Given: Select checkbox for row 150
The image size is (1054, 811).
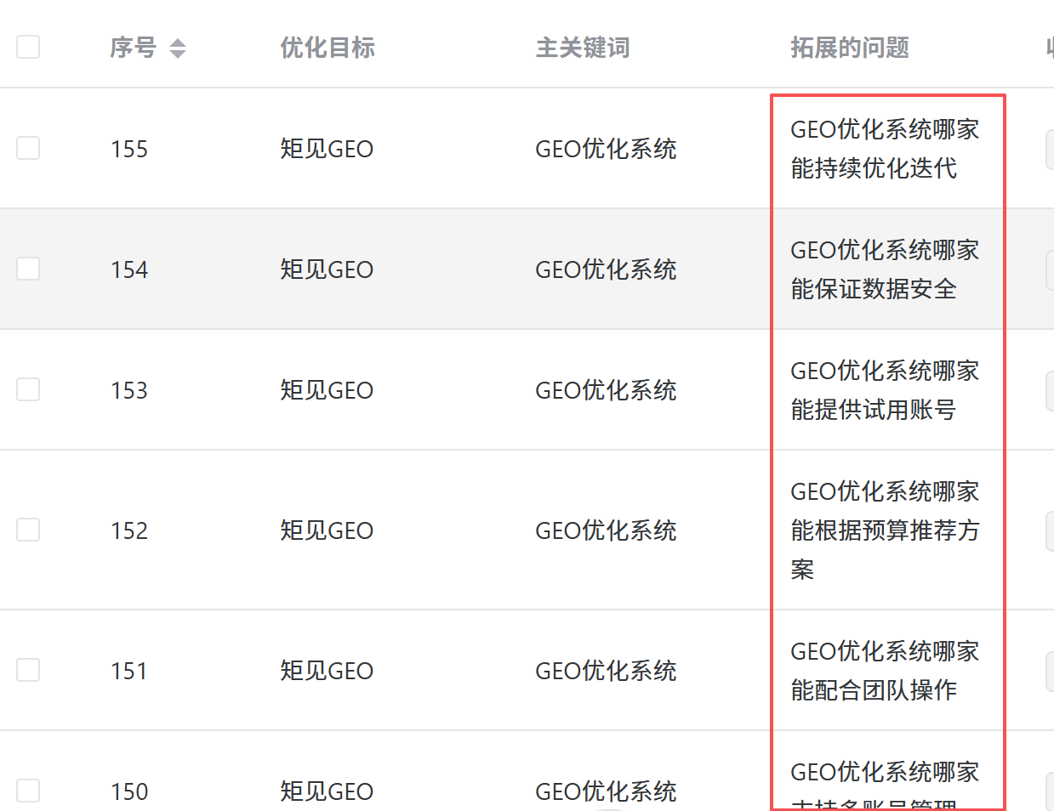Looking at the screenshot, I should (x=28, y=791).
